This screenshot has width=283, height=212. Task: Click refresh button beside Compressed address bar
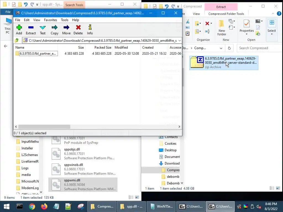(229, 48)
